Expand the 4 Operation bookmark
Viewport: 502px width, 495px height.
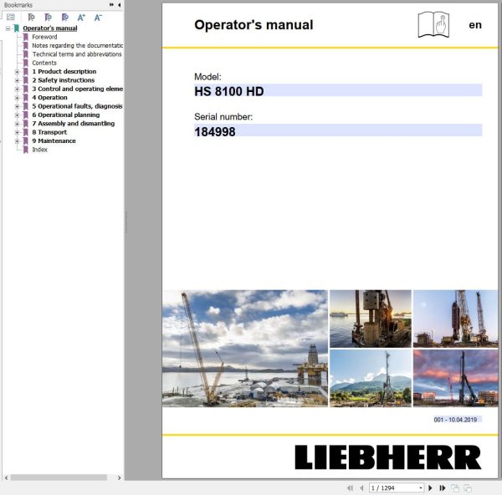click(18, 98)
